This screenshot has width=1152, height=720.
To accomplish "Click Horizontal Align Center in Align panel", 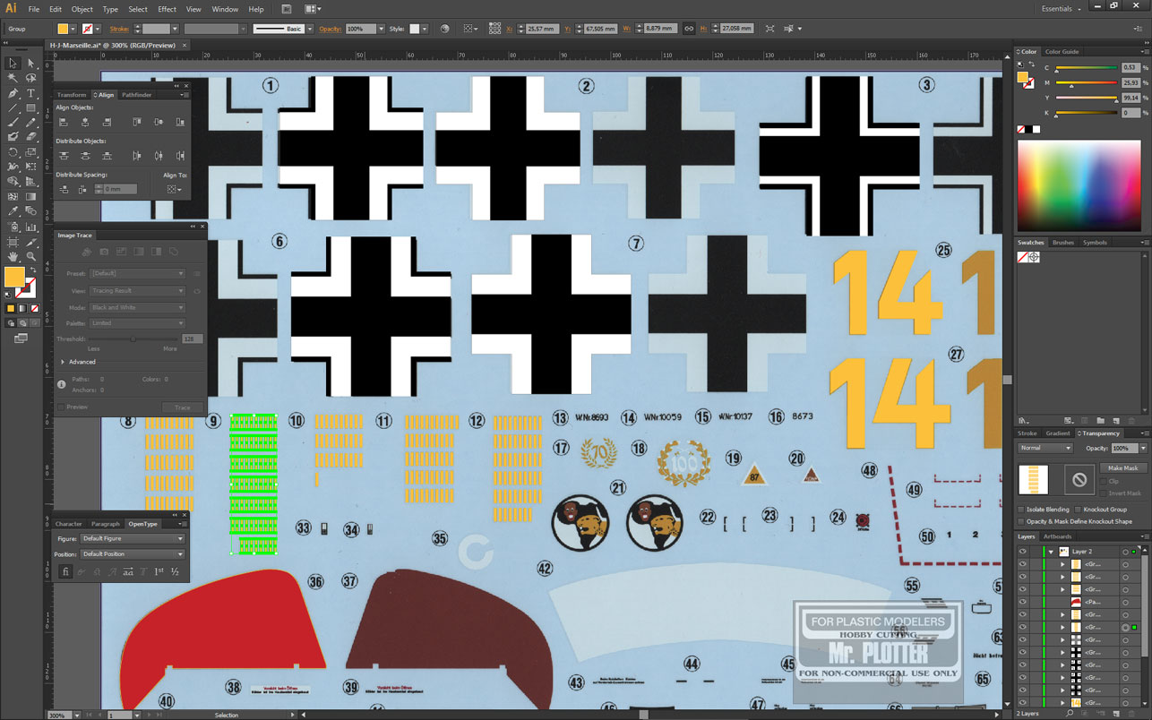I will 85,122.
